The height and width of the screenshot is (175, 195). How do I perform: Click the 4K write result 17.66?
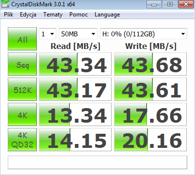[x=150, y=114]
